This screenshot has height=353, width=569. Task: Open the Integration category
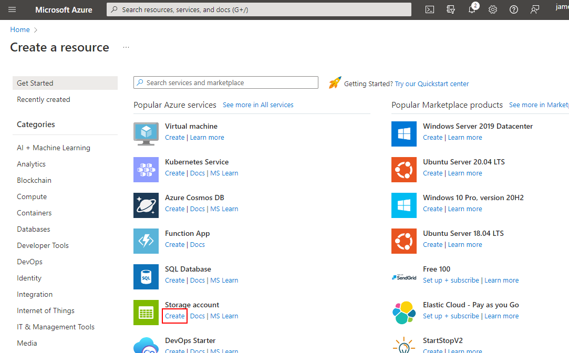[35, 295]
